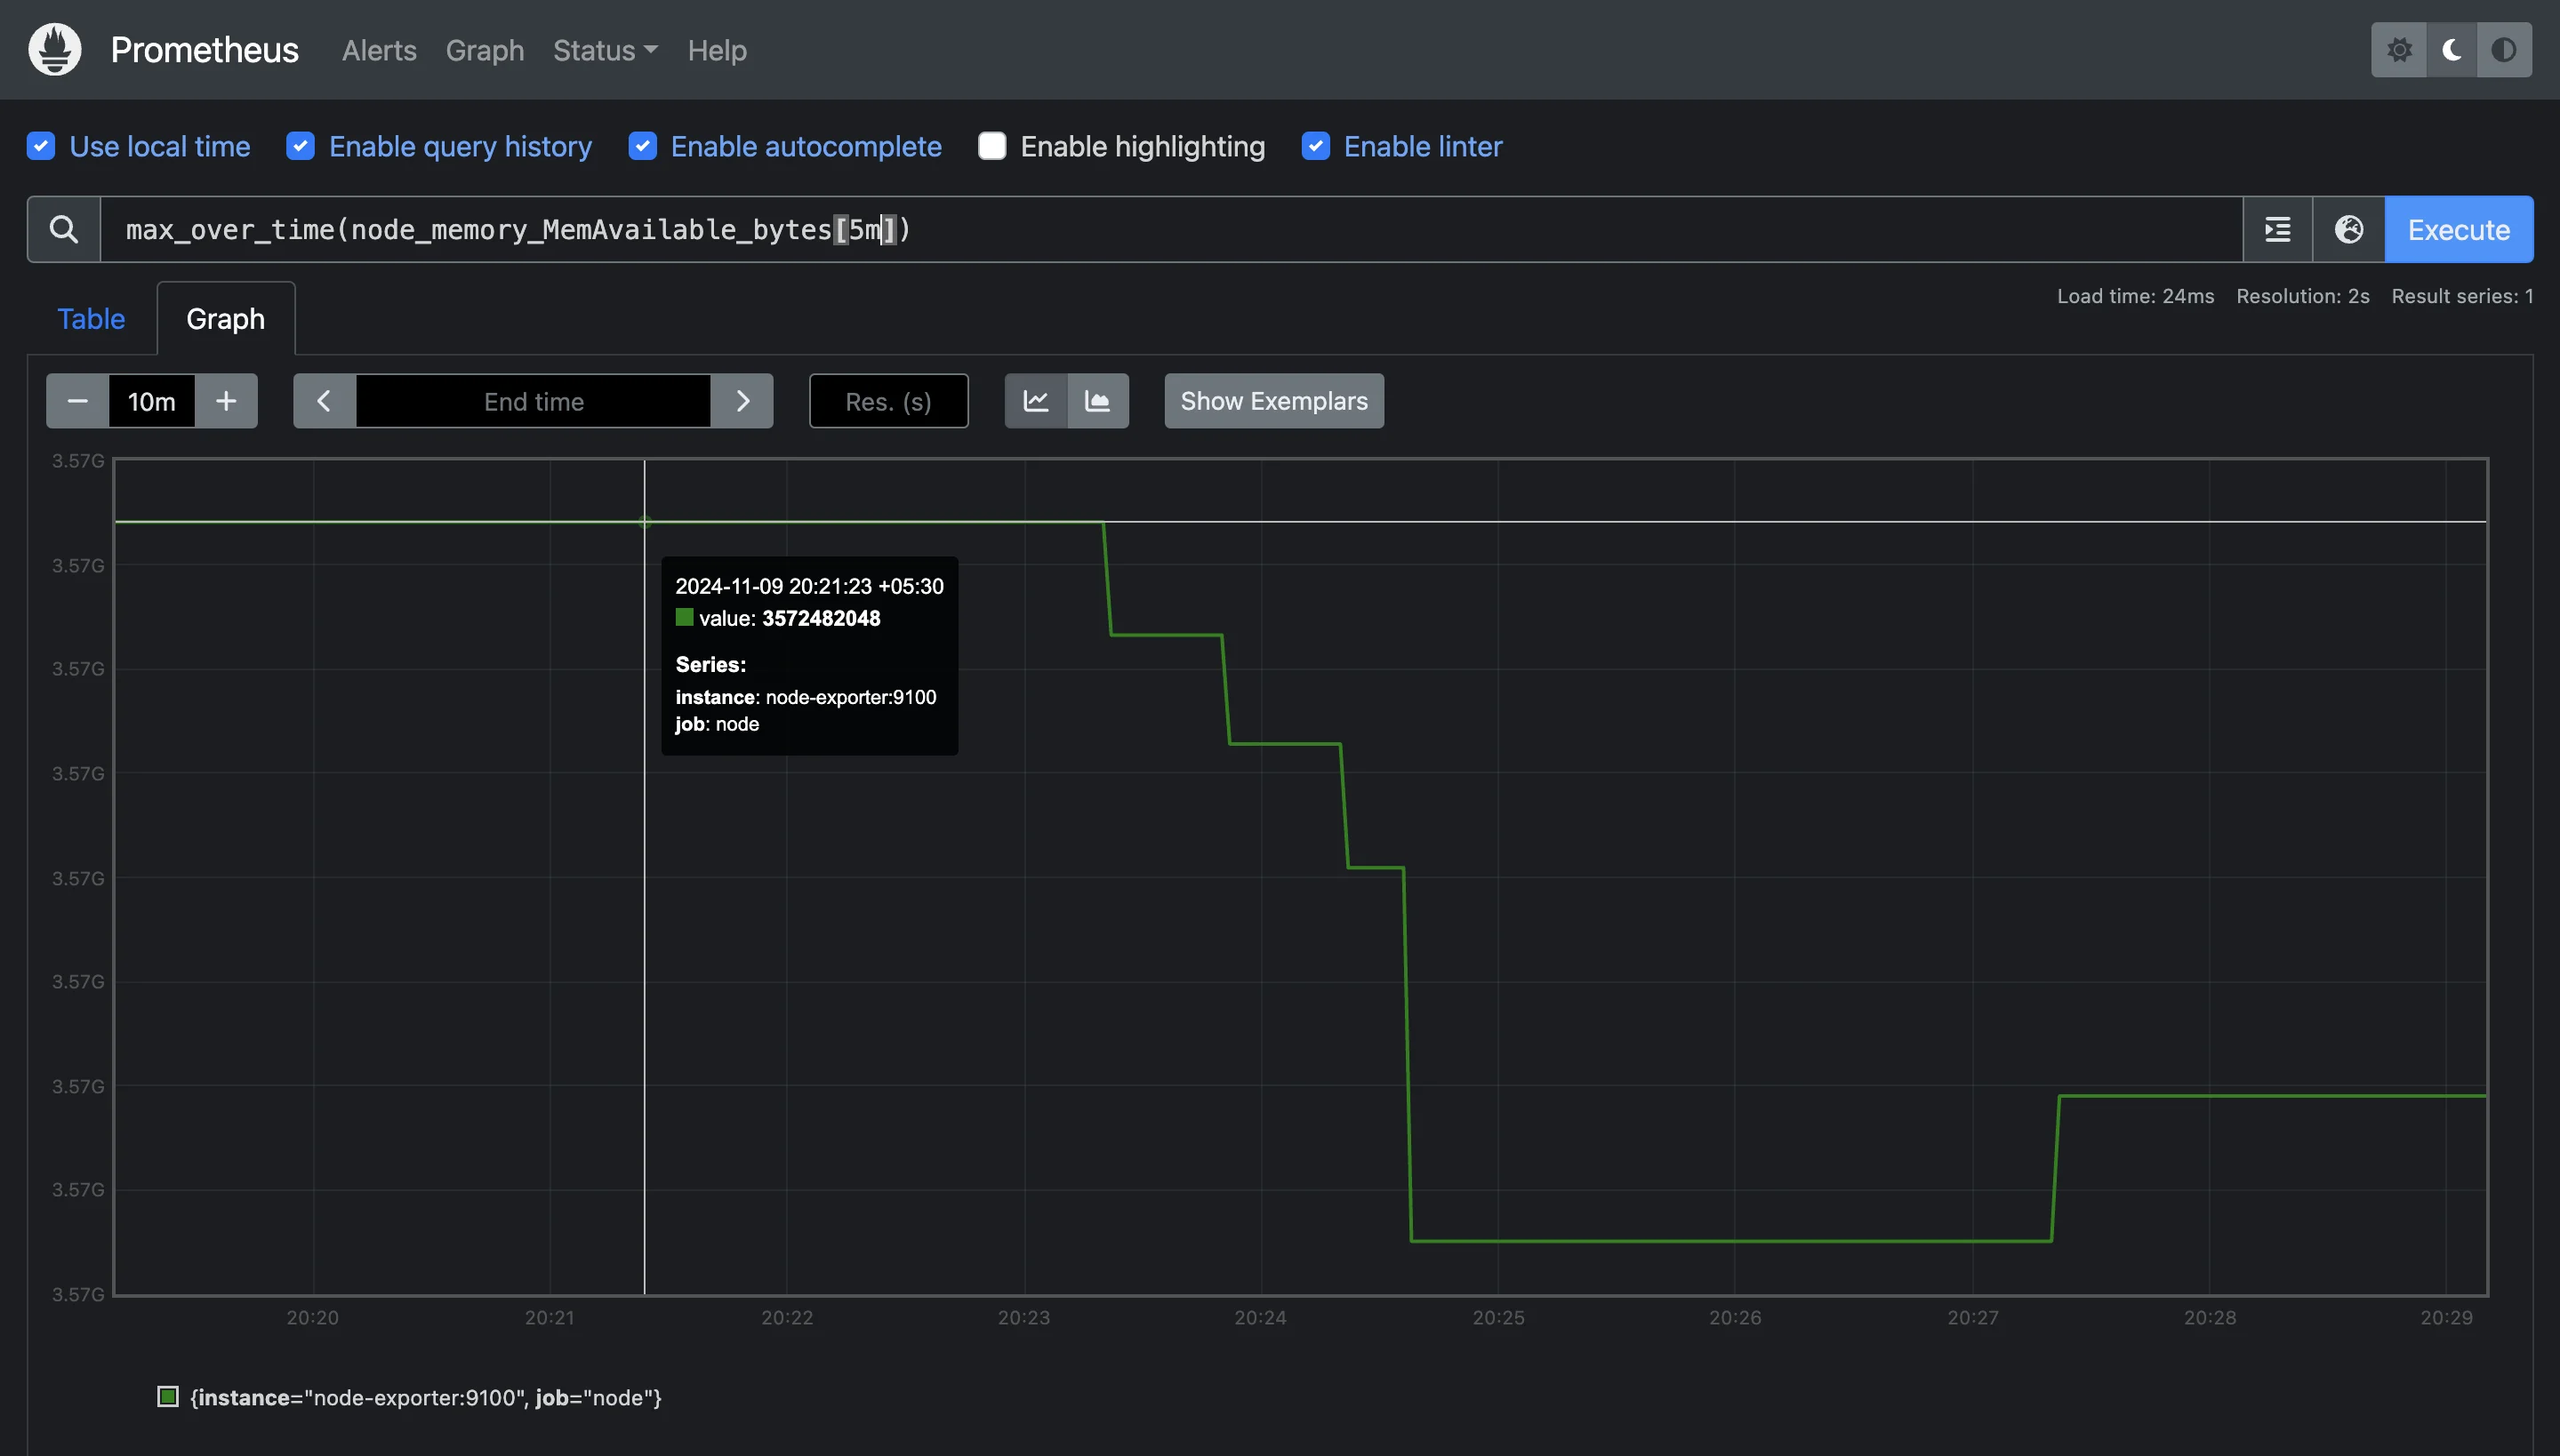The width and height of the screenshot is (2560, 1456).
Task: Click the settings gear icon
Action: (2398, 49)
